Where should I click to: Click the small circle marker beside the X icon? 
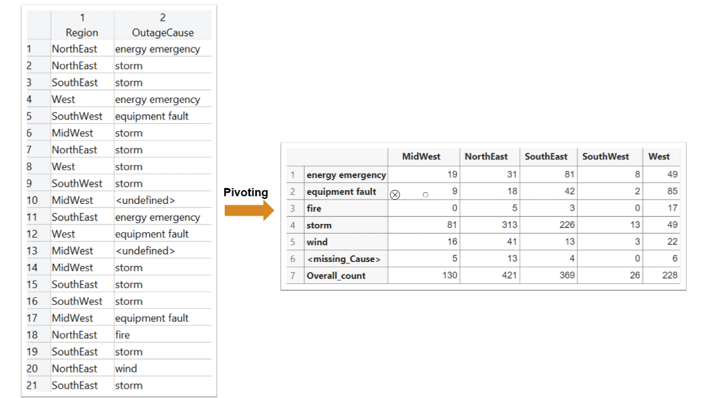pyautogui.click(x=425, y=195)
